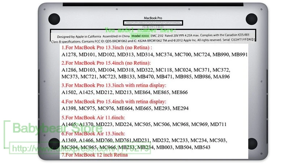The image size is (304, 165).
Task: Select model number "MD101"
Action: pyautogui.click(x=87, y=55)
